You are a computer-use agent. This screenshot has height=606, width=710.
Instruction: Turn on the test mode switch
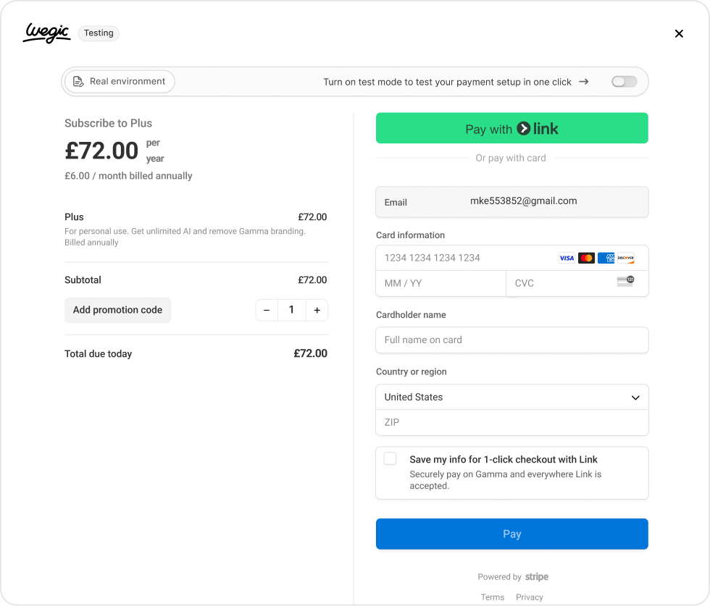(x=624, y=82)
